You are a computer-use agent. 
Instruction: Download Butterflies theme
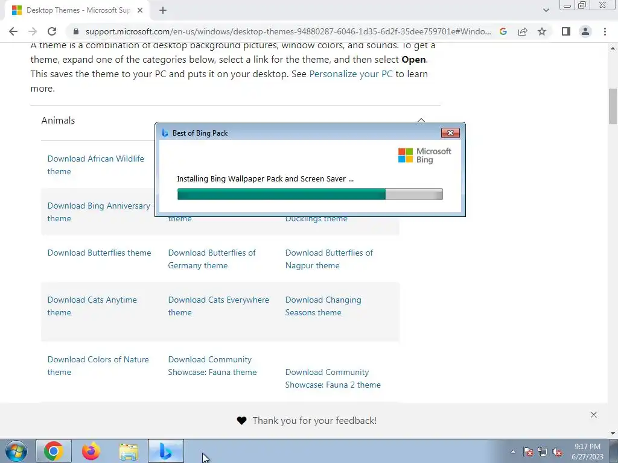99,253
